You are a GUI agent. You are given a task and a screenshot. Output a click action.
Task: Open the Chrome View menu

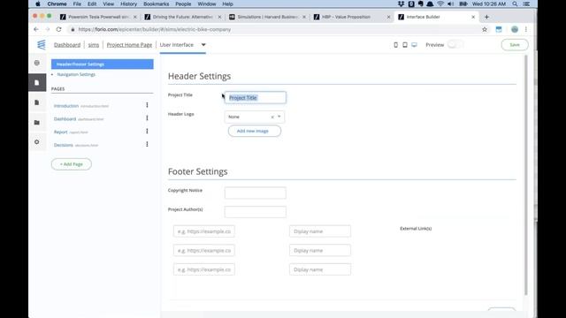[x=108, y=4]
